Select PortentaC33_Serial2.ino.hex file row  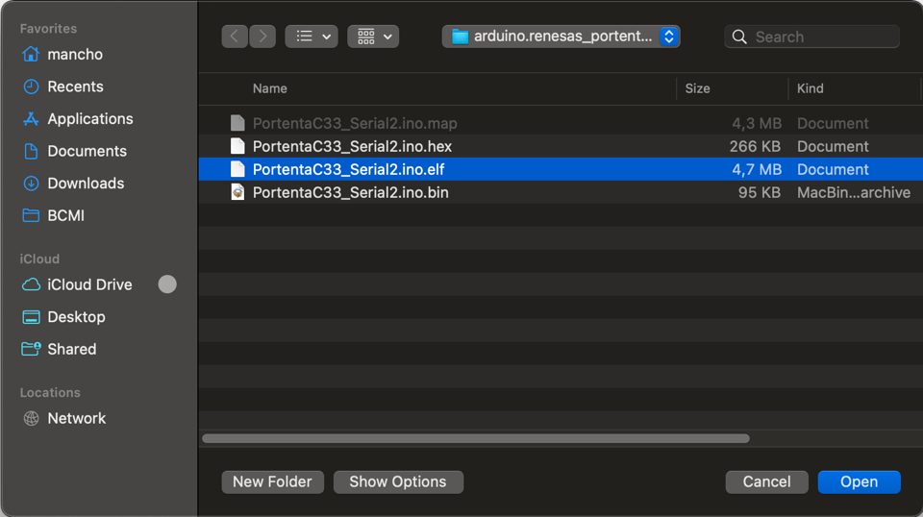pos(352,146)
